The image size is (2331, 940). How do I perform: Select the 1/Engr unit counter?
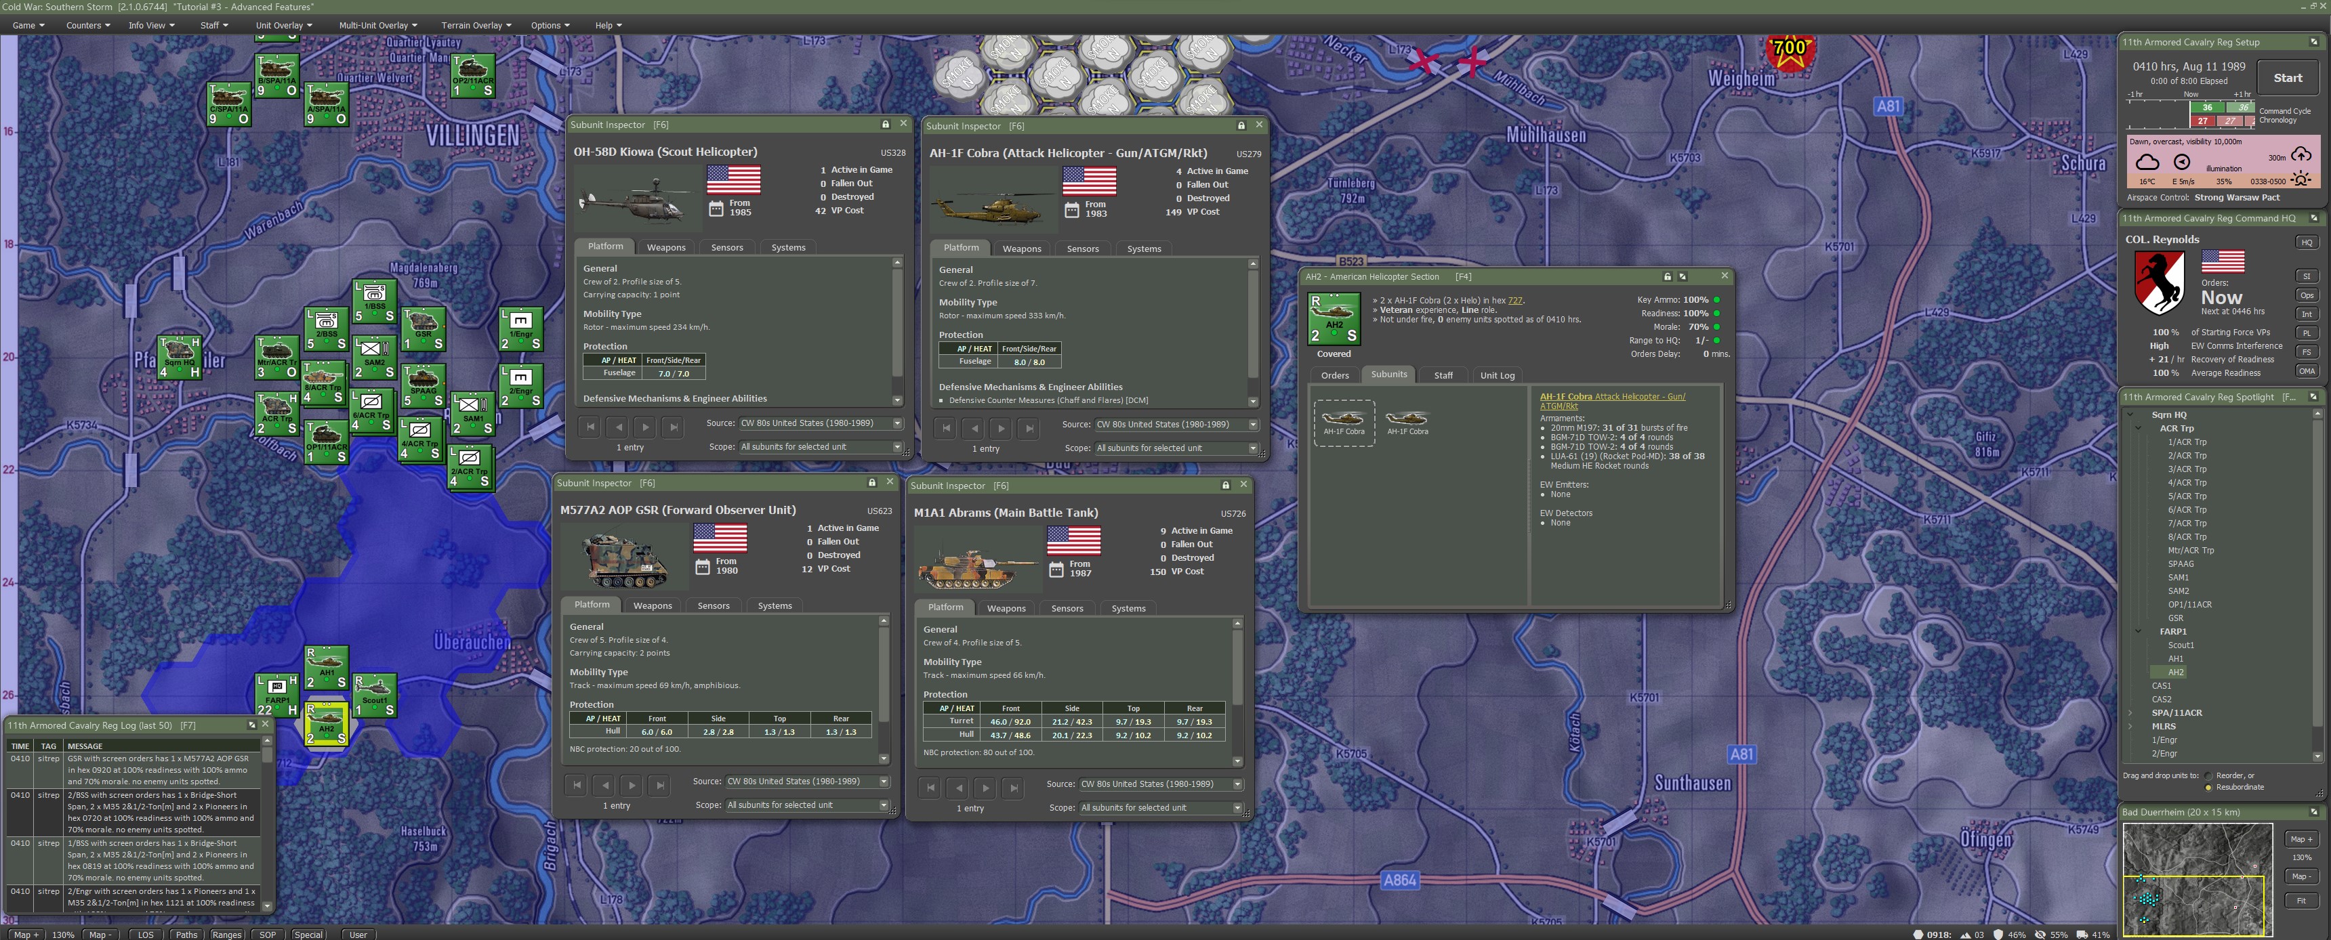[520, 329]
